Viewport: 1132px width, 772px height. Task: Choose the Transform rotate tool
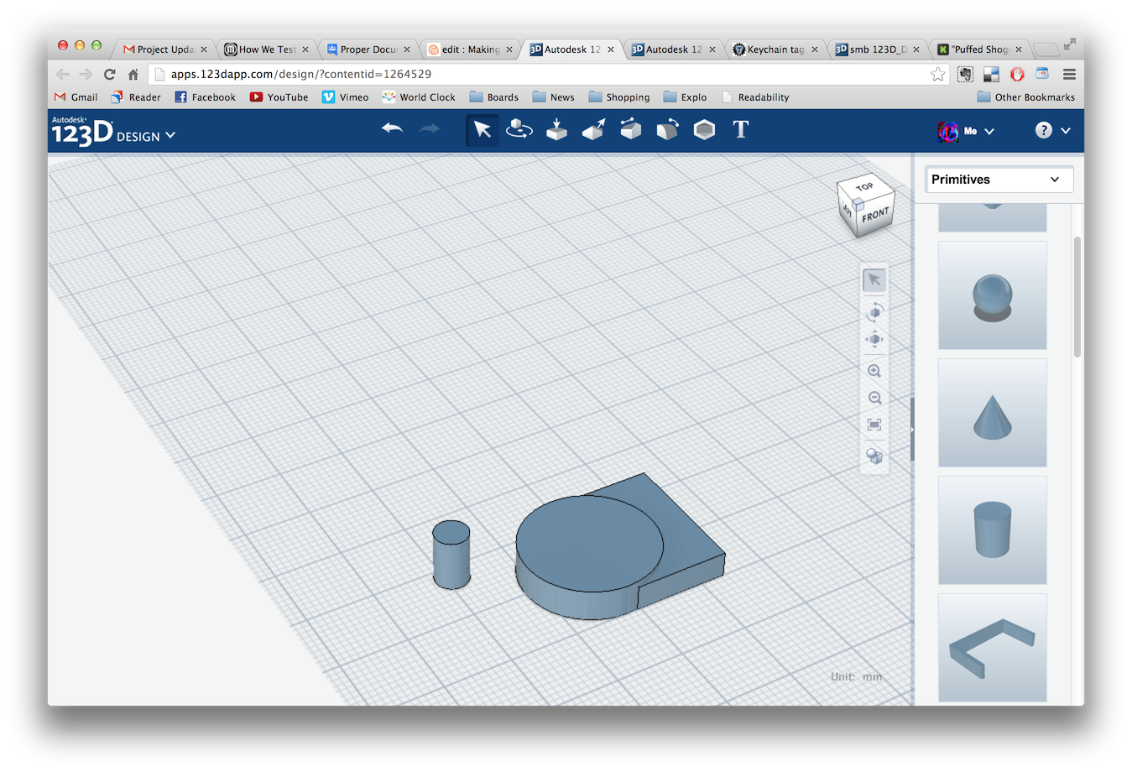(519, 130)
